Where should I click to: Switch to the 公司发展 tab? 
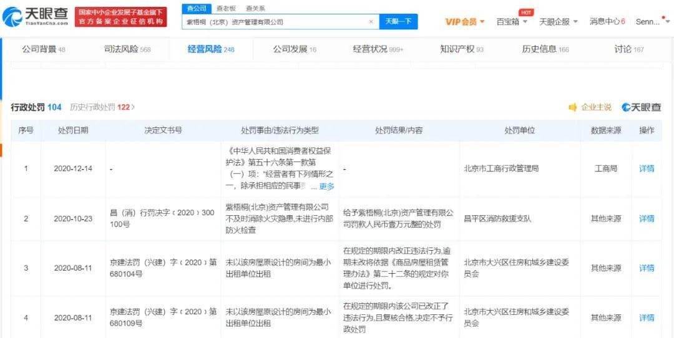tap(295, 49)
